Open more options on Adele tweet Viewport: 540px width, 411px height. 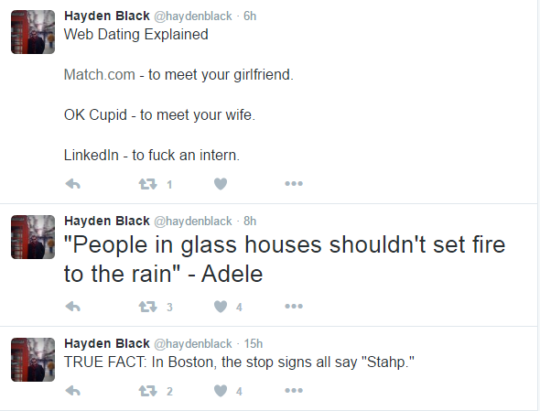[x=294, y=306]
